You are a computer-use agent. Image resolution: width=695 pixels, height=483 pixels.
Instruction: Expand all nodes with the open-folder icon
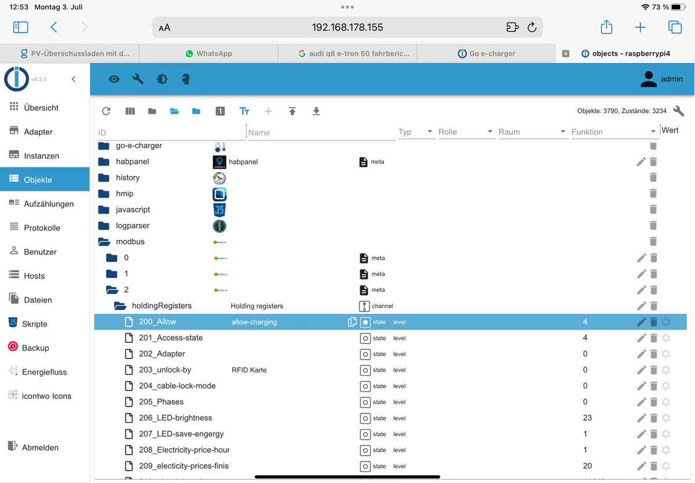pyautogui.click(x=174, y=111)
